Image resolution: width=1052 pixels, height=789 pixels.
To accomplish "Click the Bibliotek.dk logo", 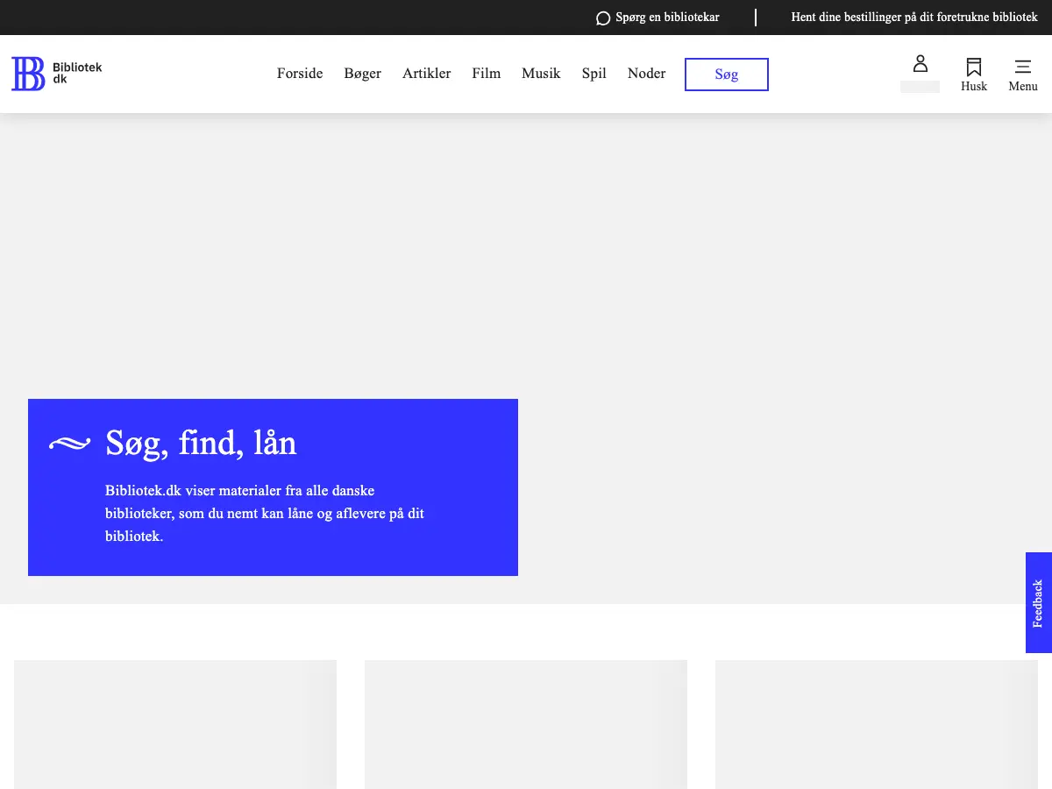I will pos(57,74).
